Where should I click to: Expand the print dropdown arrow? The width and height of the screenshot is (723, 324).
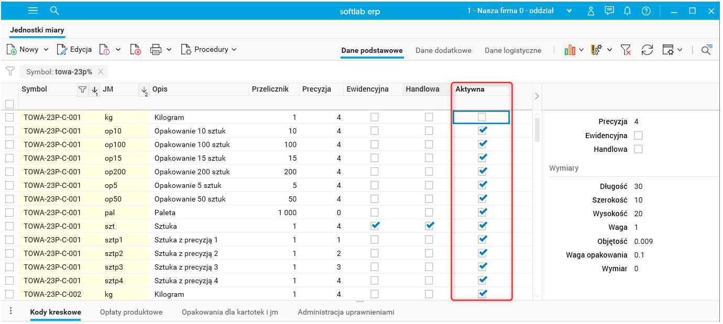click(169, 50)
